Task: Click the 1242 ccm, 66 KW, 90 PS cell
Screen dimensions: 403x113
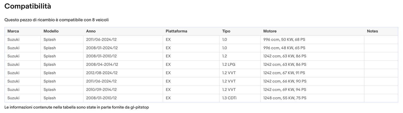Action: coord(285,81)
